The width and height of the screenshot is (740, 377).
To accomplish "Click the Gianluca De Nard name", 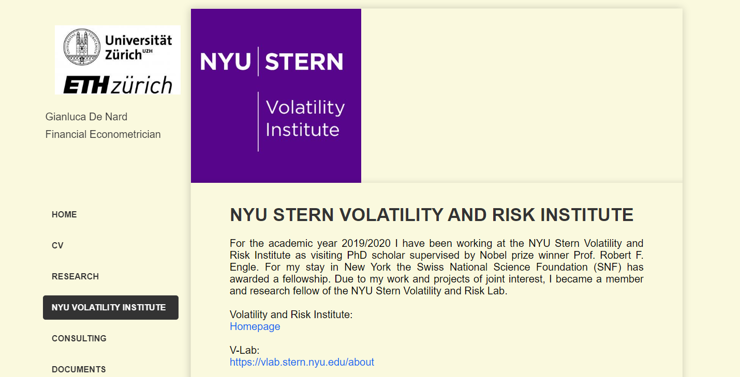I will click(x=86, y=117).
